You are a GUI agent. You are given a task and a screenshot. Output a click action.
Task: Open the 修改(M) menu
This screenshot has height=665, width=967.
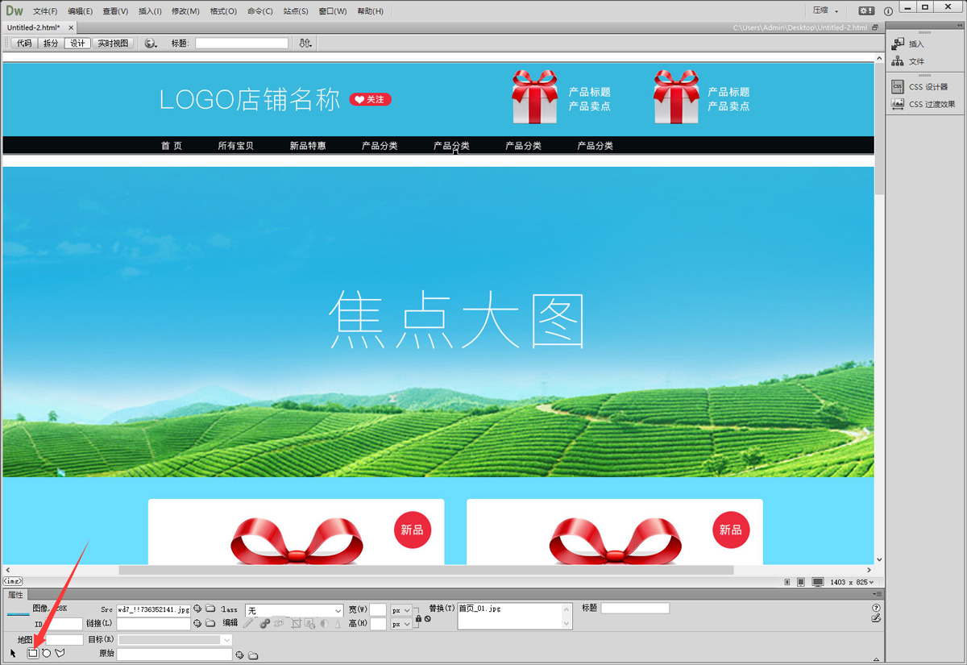[185, 11]
